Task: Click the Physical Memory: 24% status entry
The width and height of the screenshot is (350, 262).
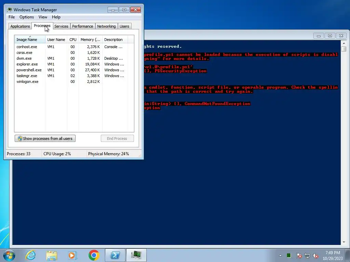Action: (x=108, y=154)
